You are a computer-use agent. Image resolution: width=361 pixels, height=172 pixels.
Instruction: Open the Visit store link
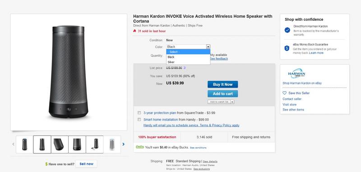289,105
